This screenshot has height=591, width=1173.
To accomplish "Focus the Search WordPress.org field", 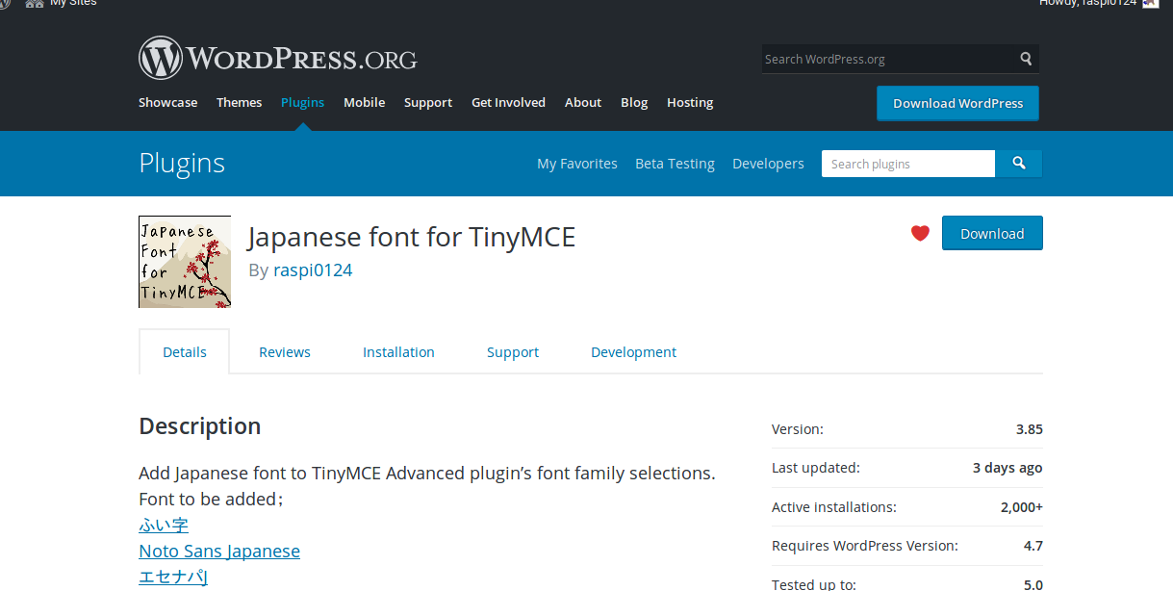I will [x=888, y=59].
